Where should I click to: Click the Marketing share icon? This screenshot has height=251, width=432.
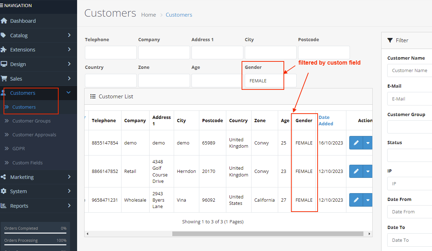[x=4, y=177]
